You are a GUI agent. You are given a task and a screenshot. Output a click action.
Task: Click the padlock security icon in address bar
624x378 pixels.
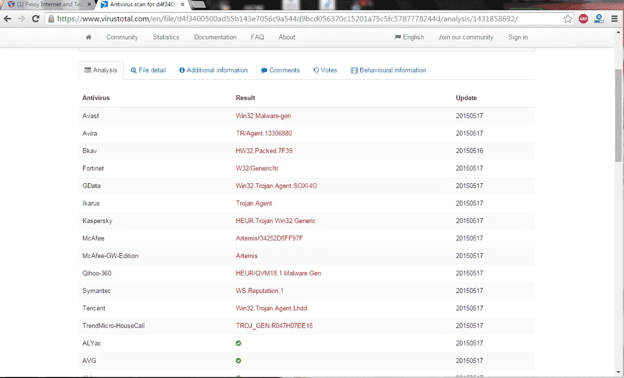[51, 19]
